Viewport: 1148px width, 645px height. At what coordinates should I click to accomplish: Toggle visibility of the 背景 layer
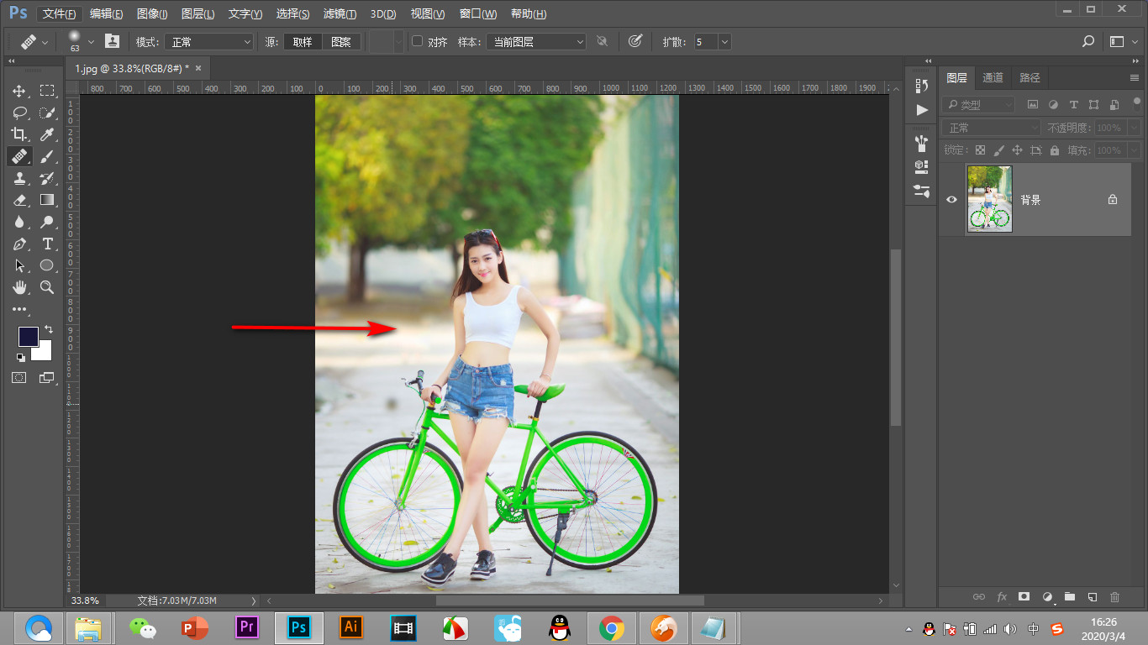click(x=952, y=200)
